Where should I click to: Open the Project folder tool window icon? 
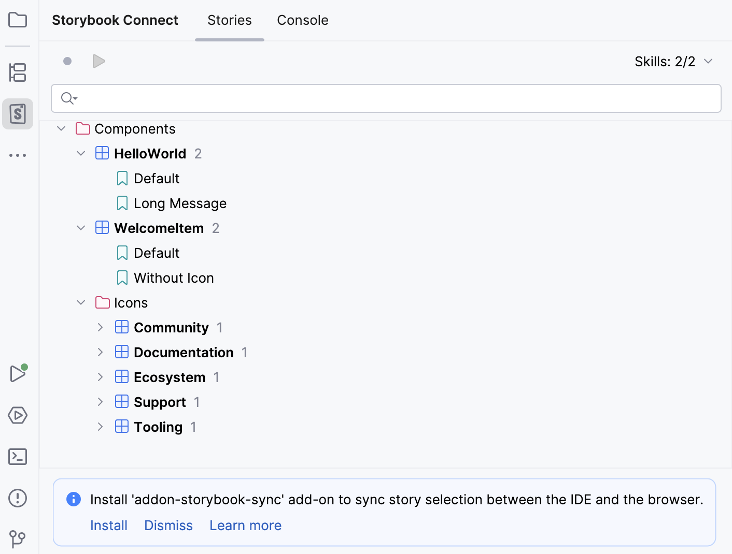pyautogui.click(x=18, y=20)
